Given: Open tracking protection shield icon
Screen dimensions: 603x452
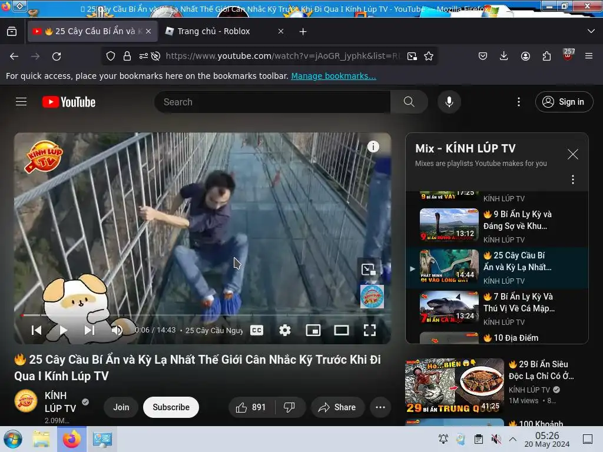Looking at the screenshot, I should (x=111, y=56).
